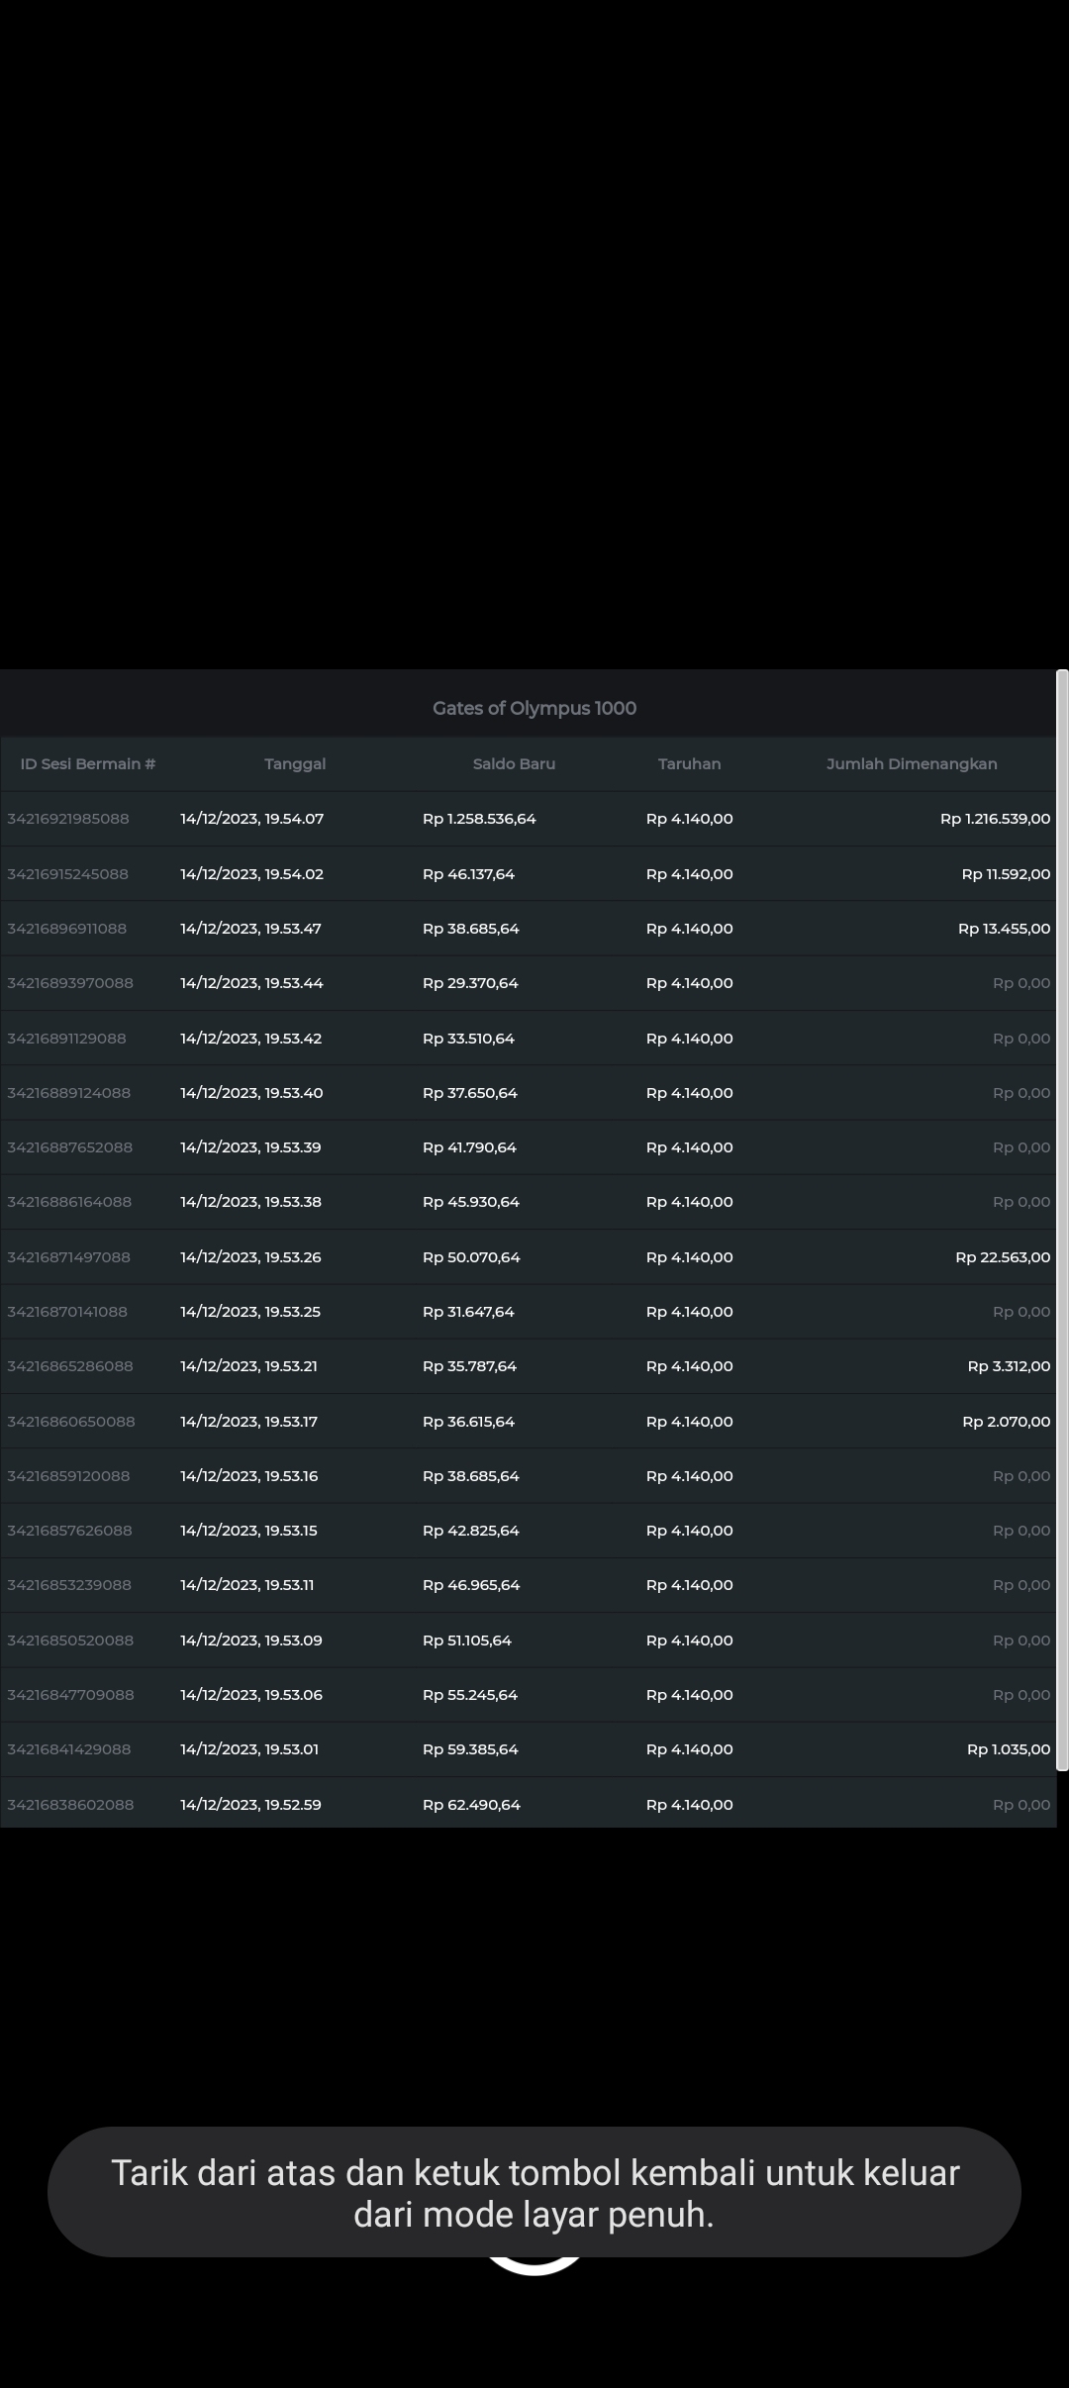Screen dimensions: 1069x2388
Task: Open session ID 34216915245088
Action: coord(68,874)
